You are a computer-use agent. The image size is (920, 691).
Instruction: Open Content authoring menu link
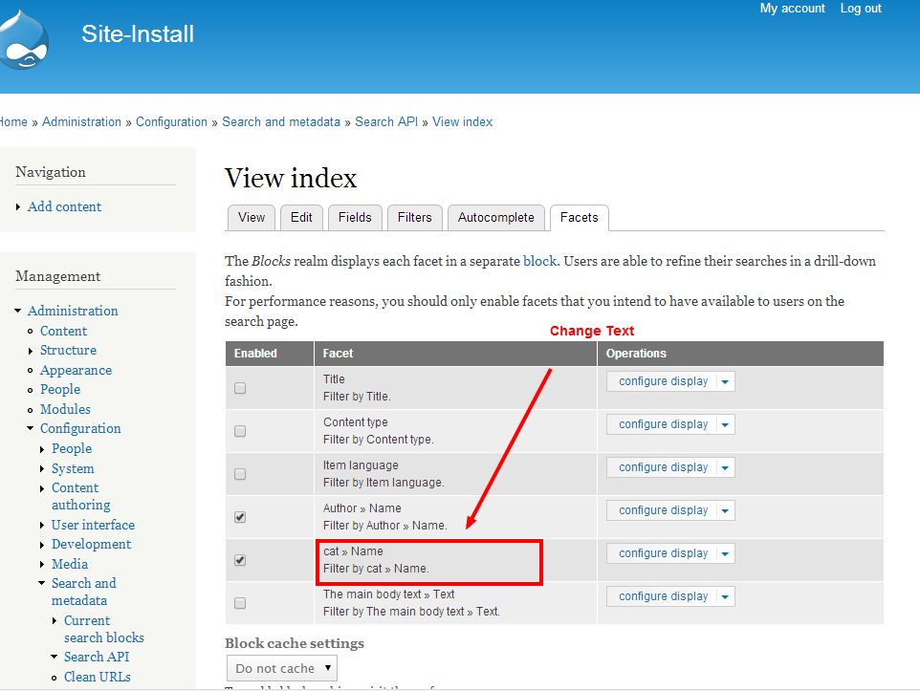coord(81,496)
